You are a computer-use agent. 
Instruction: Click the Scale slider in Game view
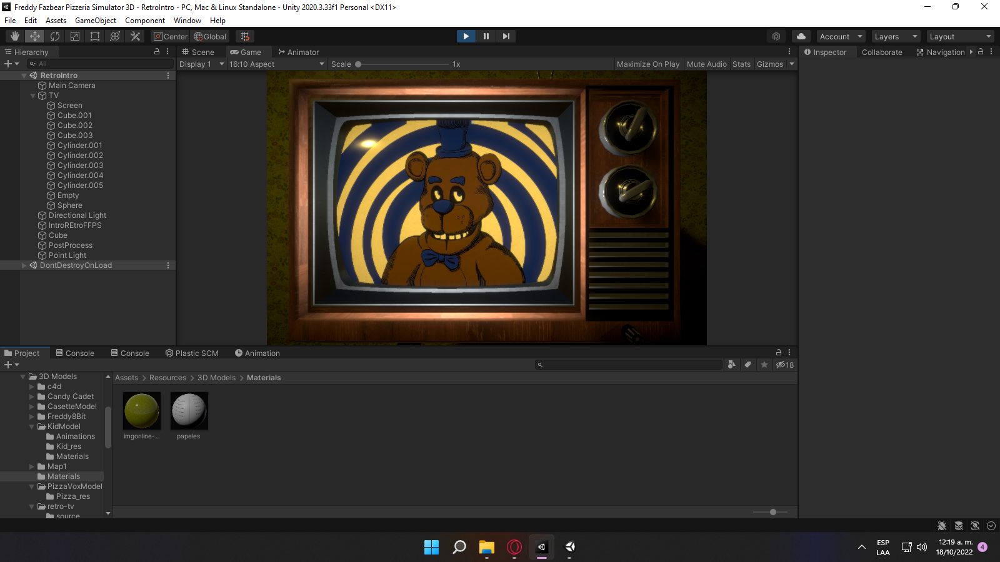[404, 64]
